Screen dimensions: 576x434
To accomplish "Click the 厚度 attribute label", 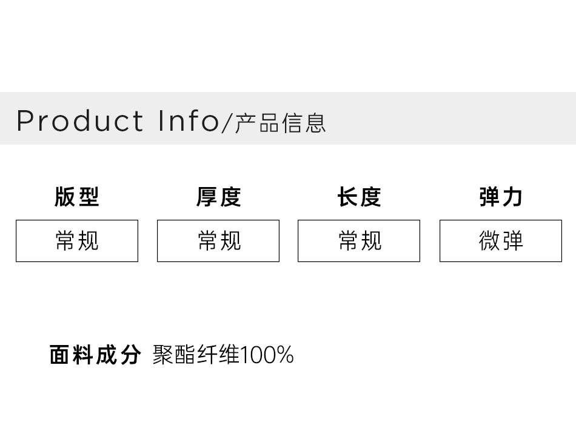I will coord(218,197).
